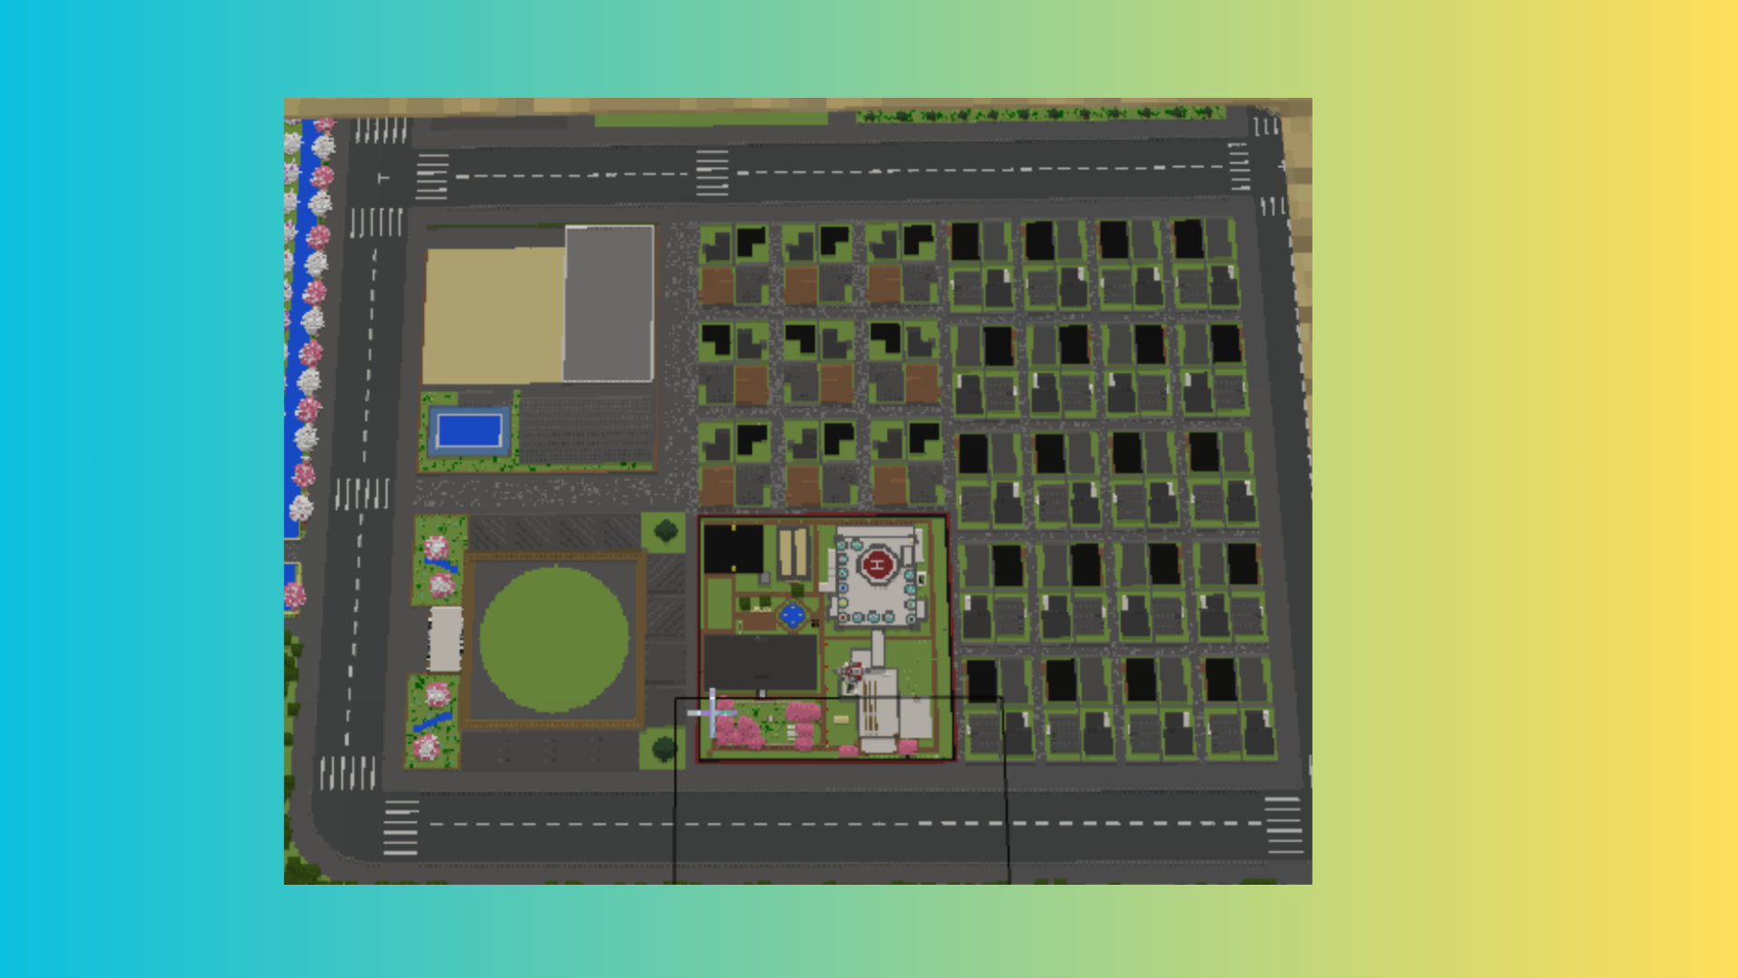This screenshot has height=978, width=1738.
Task: Click the dark parking lot beside pool
Action: pos(587,429)
